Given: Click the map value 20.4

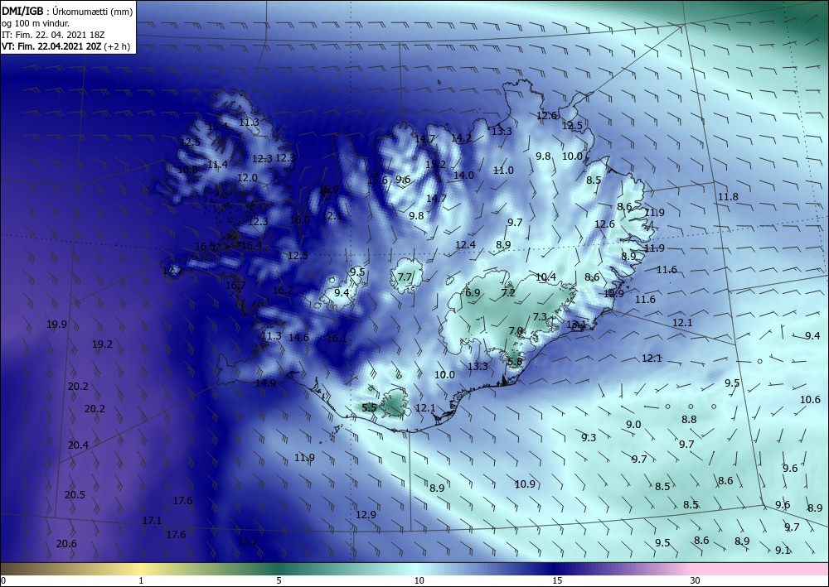Looking at the screenshot, I should coord(78,445).
